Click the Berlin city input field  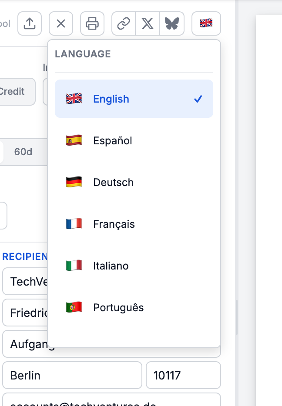click(72, 375)
